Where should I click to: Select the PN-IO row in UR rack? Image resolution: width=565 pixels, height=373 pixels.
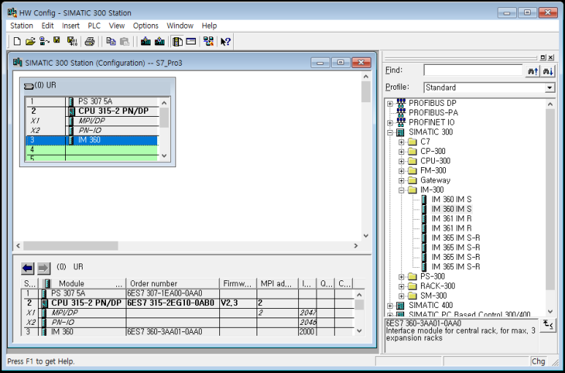92,130
